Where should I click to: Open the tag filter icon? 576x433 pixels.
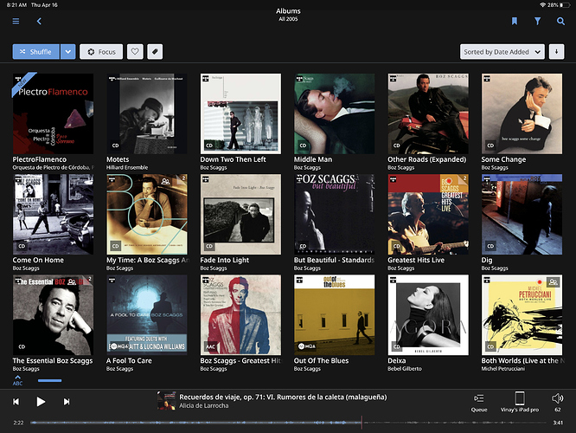(155, 52)
